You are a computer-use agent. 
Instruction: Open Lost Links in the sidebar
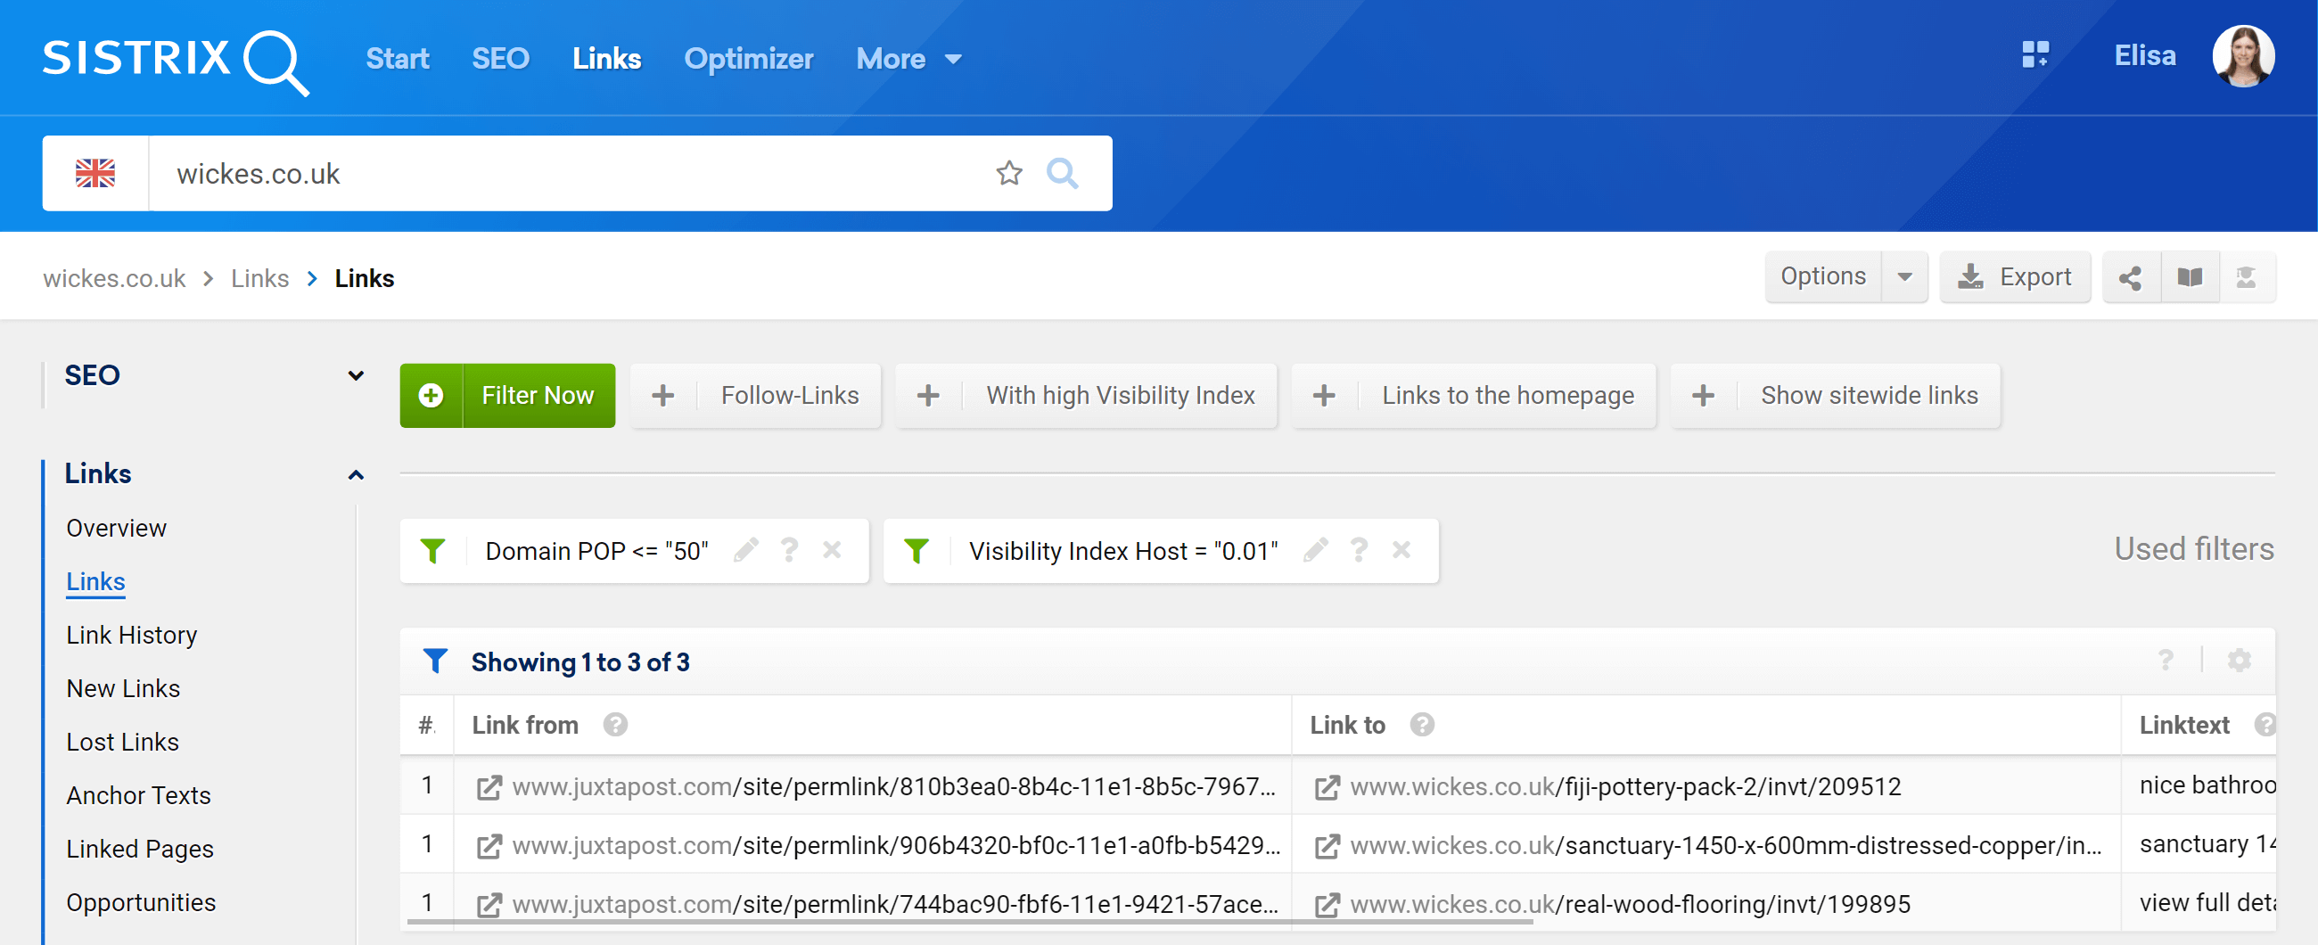(x=122, y=743)
